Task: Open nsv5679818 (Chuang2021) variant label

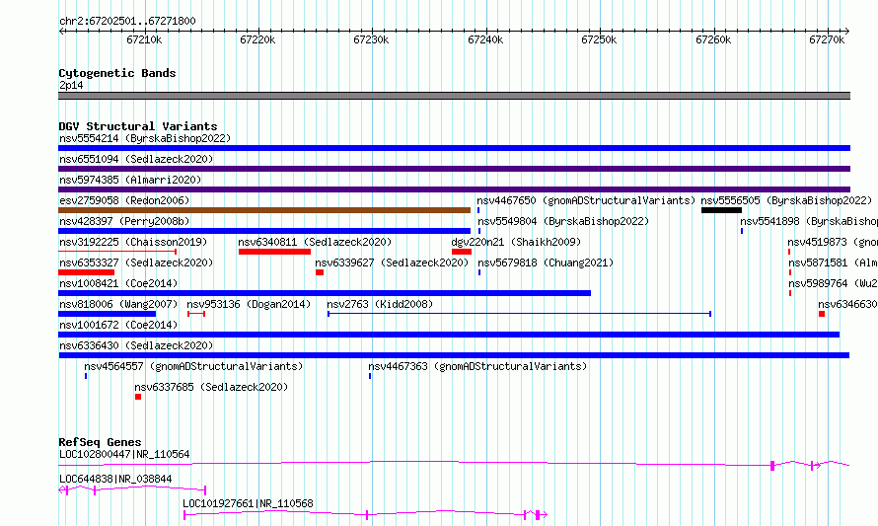Action: [x=546, y=263]
